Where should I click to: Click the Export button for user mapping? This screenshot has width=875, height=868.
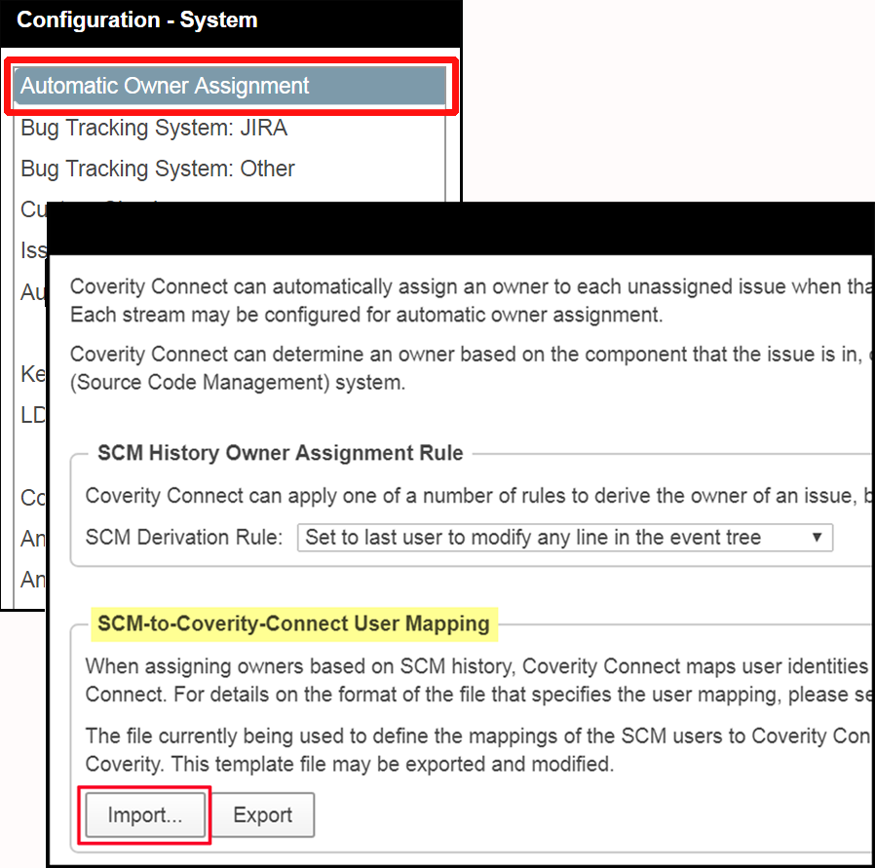point(262,814)
